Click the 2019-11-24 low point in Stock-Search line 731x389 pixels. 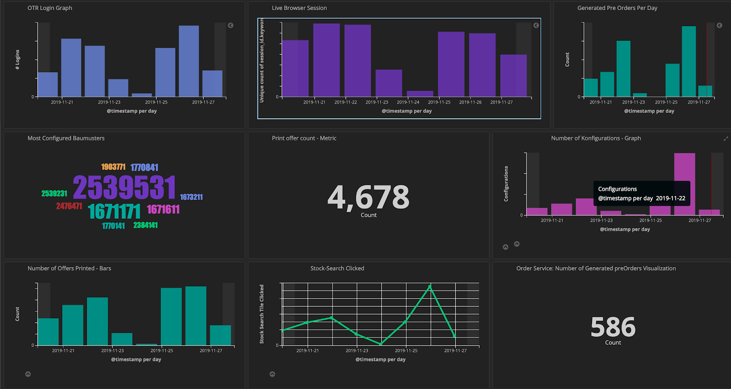[x=381, y=344]
